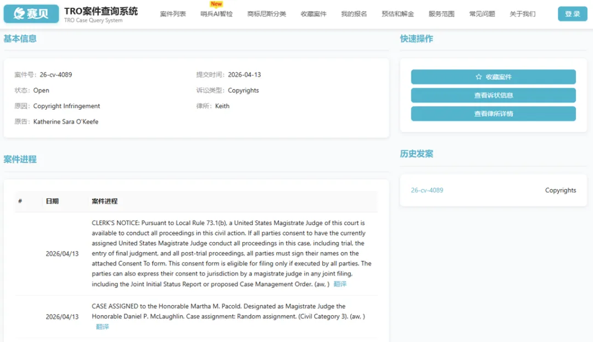Click the 日期 column header
The height and width of the screenshot is (342, 593).
[52, 201]
